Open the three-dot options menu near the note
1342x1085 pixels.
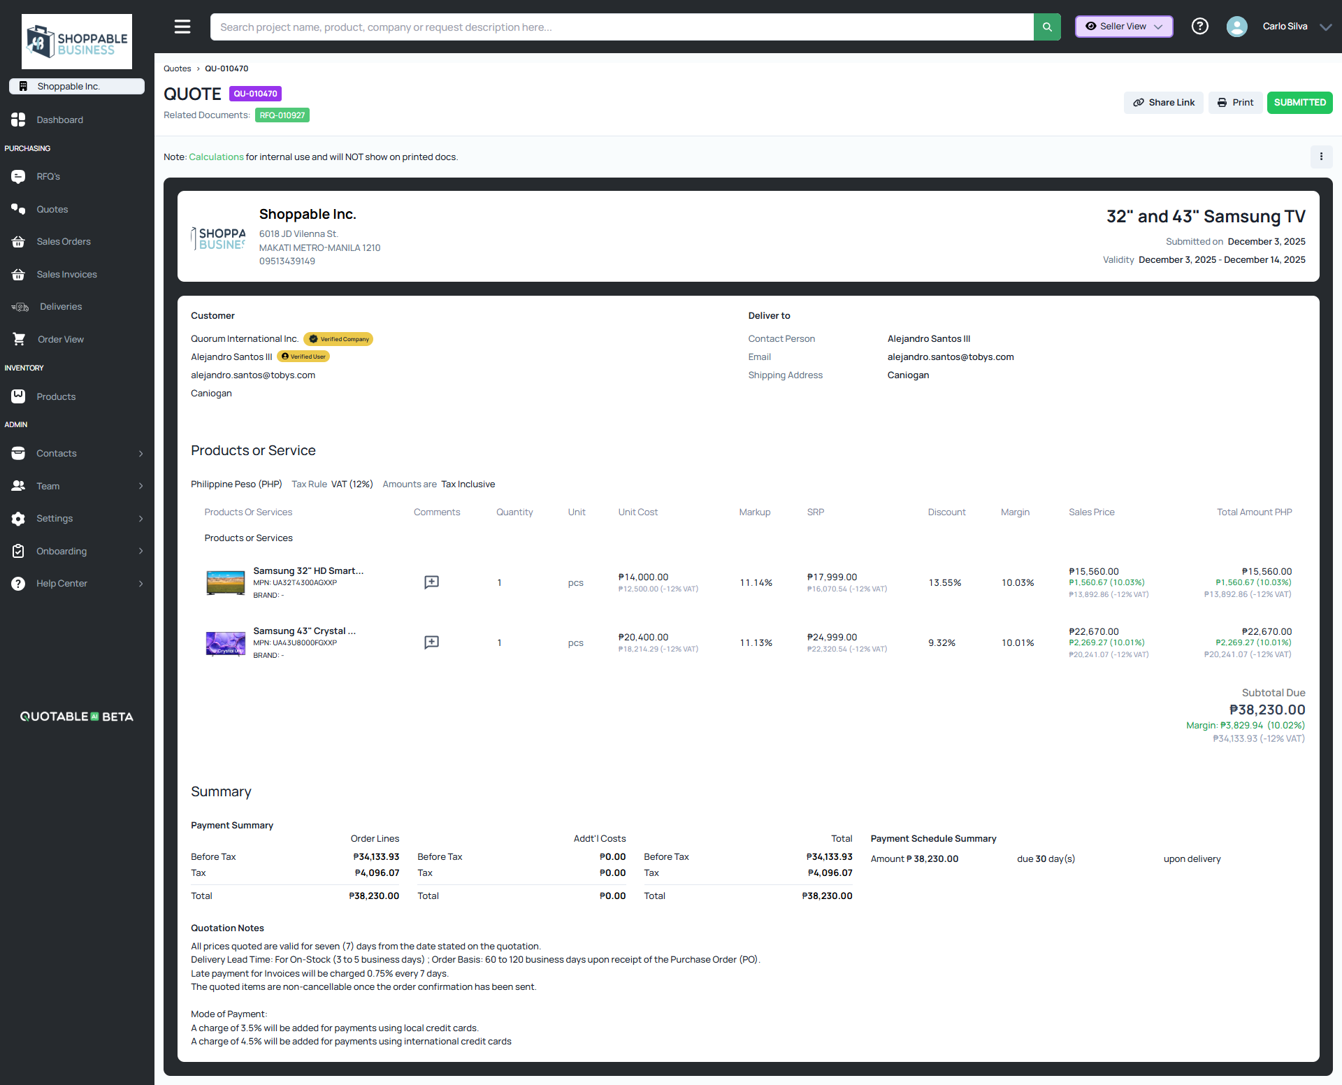(x=1320, y=157)
